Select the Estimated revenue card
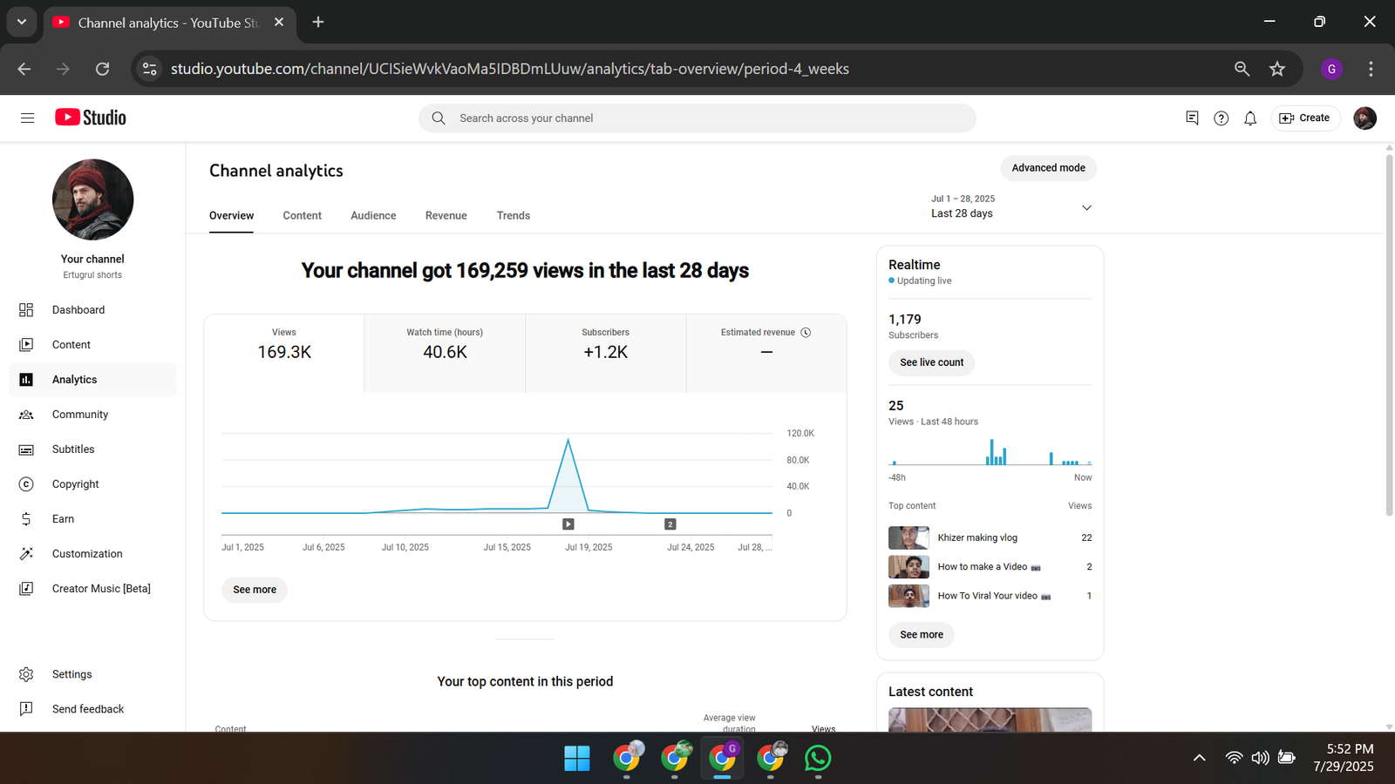 [766, 353]
